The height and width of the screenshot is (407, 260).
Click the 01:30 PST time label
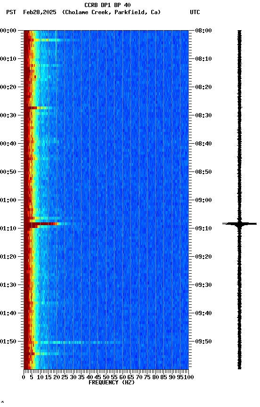(x=8, y=285)
